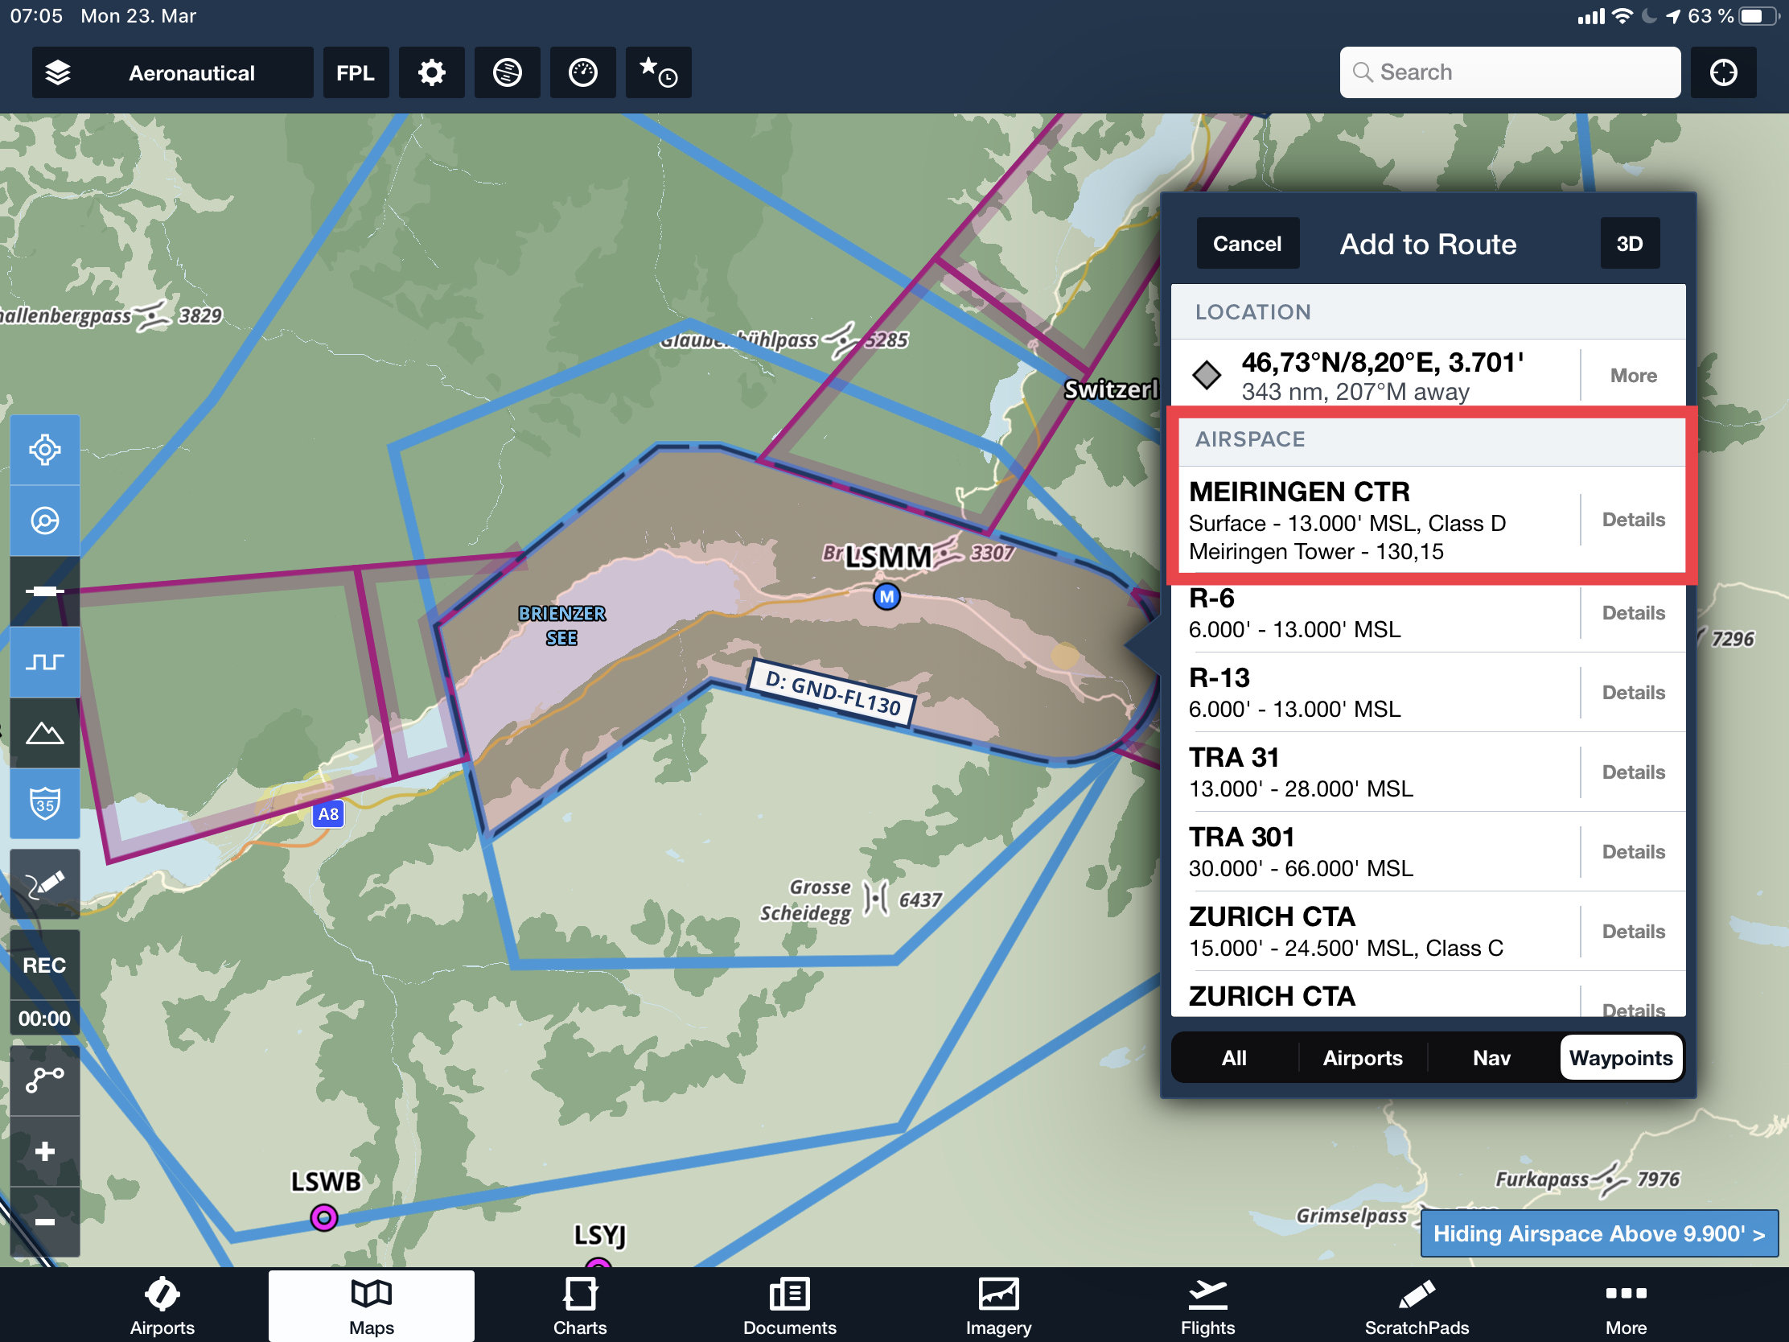
Task: Tap the glide/timer gauge icon in toolbar
Action: tap(582, 72)
